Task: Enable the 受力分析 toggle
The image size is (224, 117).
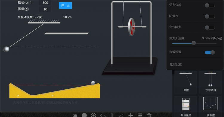Action: click(x=210, y=5)
